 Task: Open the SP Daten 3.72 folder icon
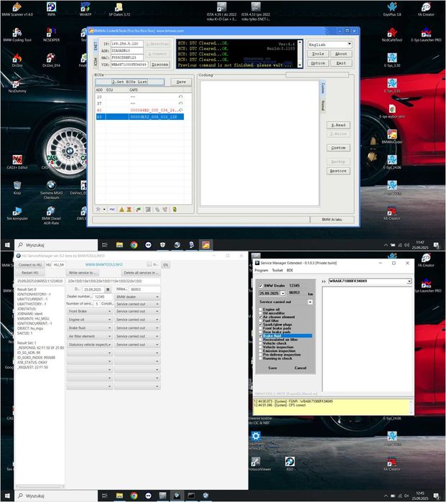(x=119, y=9)
